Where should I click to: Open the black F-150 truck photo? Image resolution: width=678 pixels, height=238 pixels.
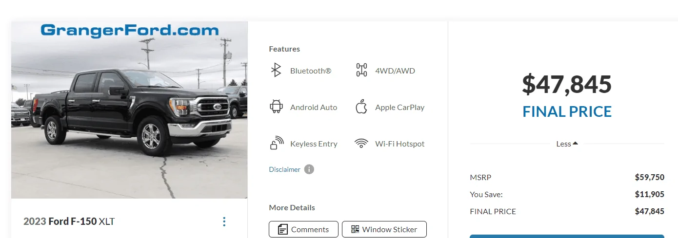(129, 110)
